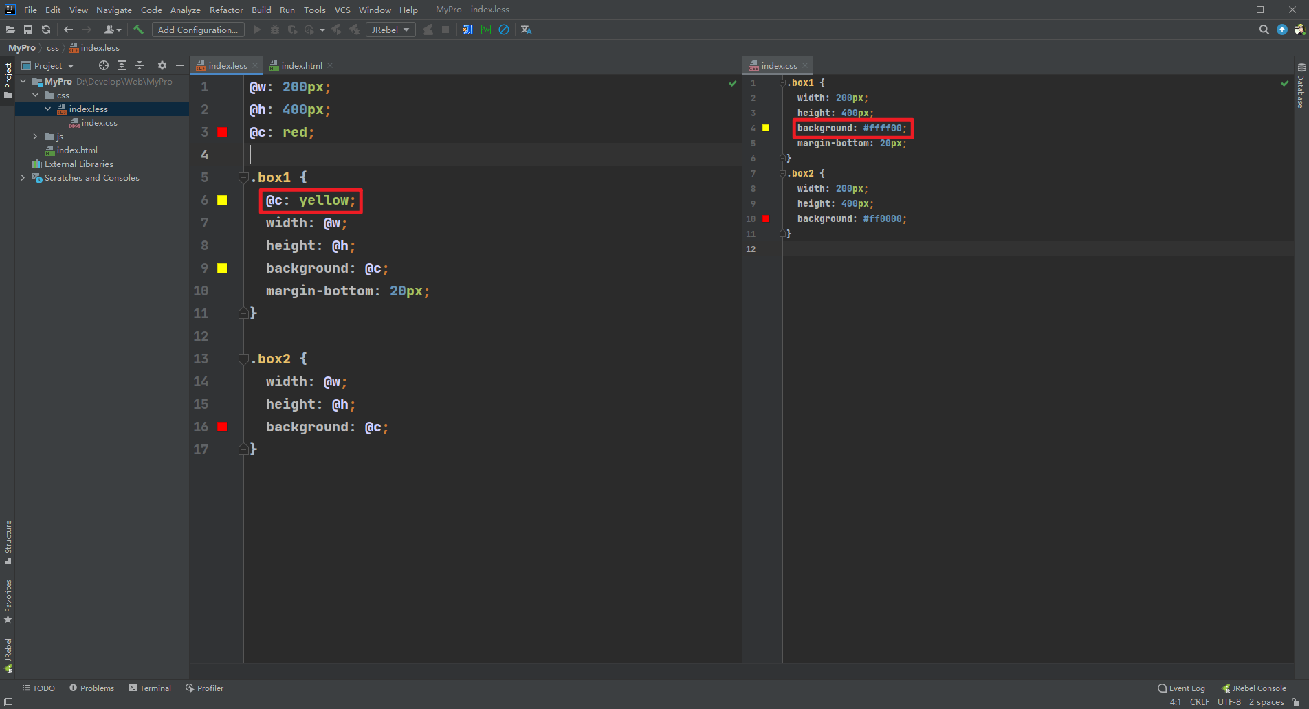Click the Translate icon in toolbar

pos(527,30)
